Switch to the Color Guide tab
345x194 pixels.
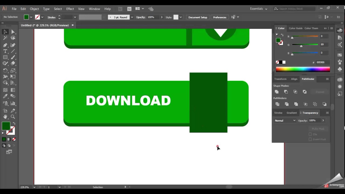pos(295,28)
